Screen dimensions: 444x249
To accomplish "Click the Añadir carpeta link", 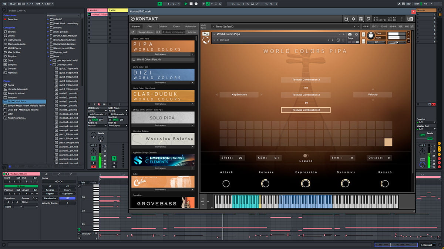I will [x=17, y=118].
